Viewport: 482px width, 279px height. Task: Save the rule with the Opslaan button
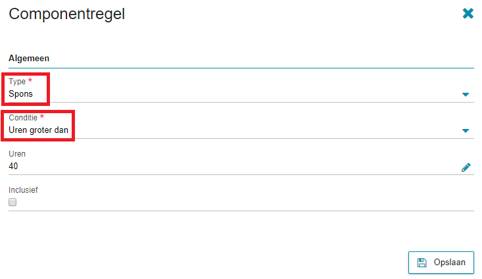[441, 263]
